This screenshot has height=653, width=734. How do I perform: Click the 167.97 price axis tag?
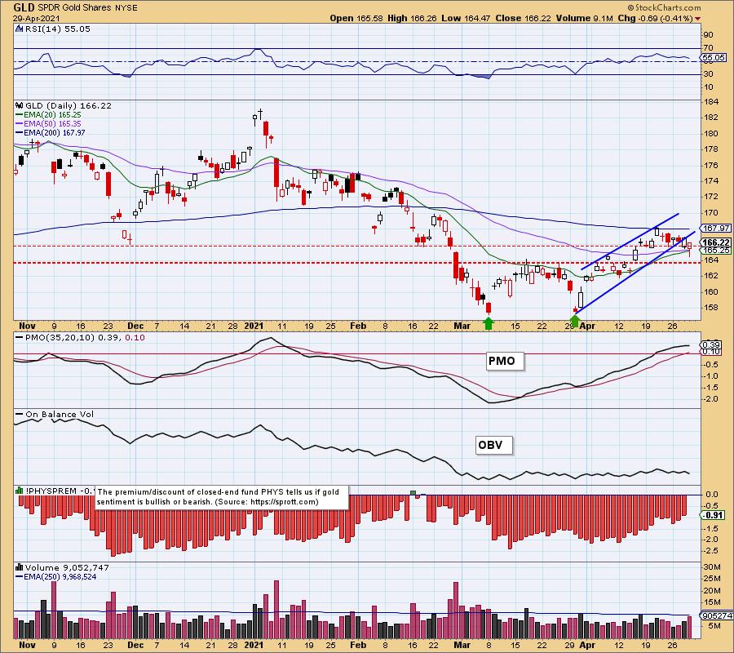pos(716,228)
